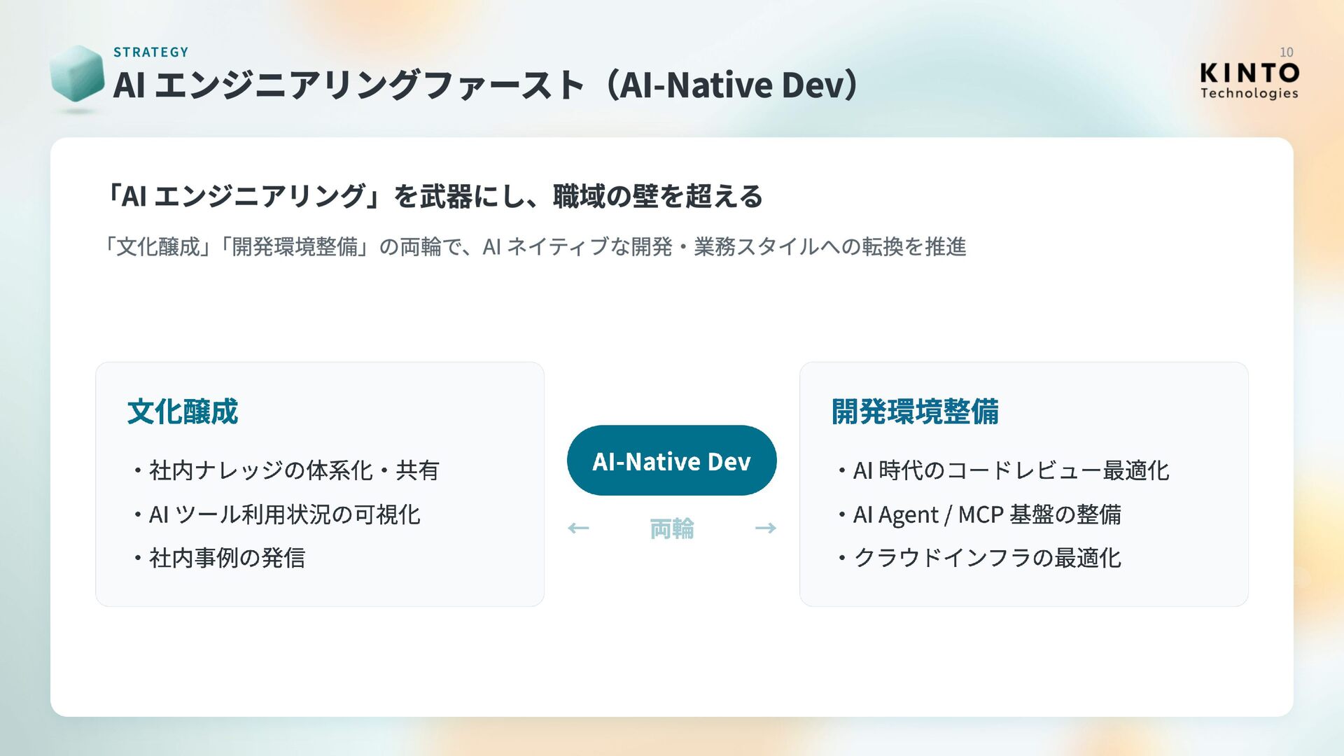
Task: Click the bullet 社内事例の発信
Action: (x=219, y=558)
